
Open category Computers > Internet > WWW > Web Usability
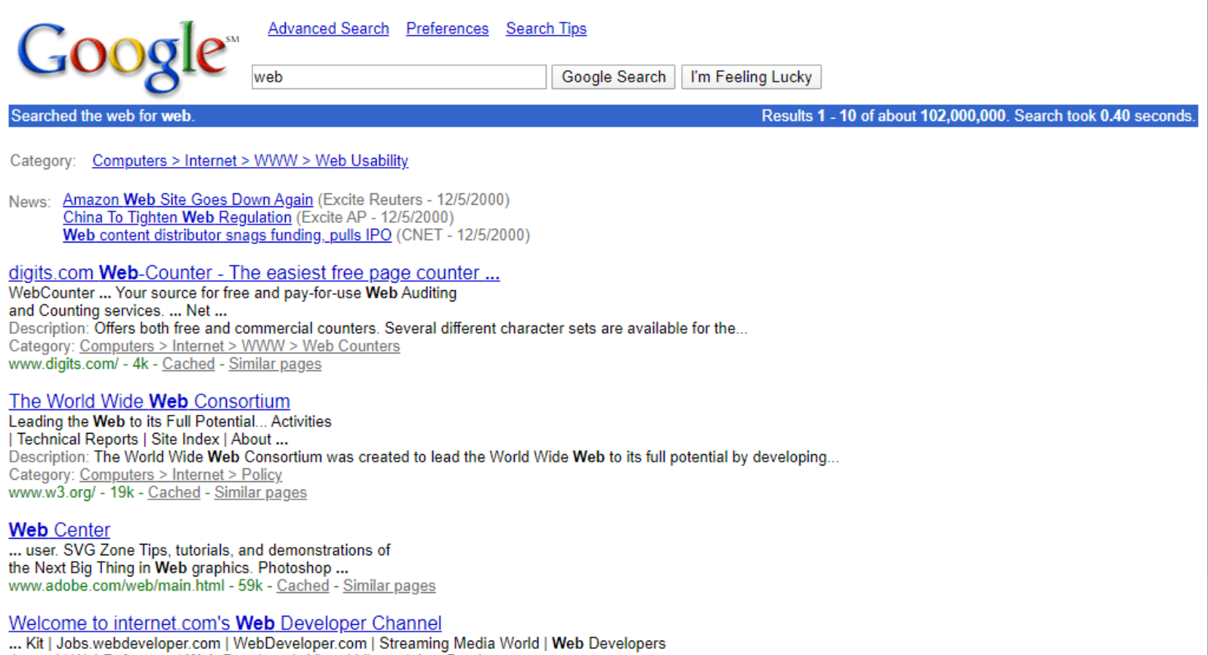250,161
